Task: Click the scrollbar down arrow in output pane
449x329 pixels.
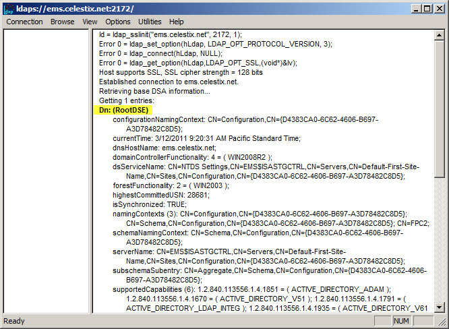Action: coord(440,307)
